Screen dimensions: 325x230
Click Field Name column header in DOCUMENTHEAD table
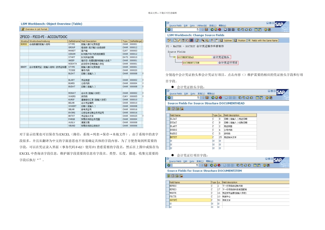(191, 115)
